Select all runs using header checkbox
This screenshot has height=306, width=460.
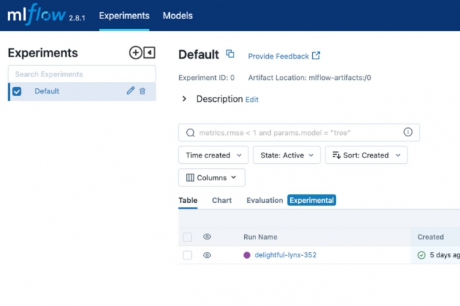coord(188,237)
